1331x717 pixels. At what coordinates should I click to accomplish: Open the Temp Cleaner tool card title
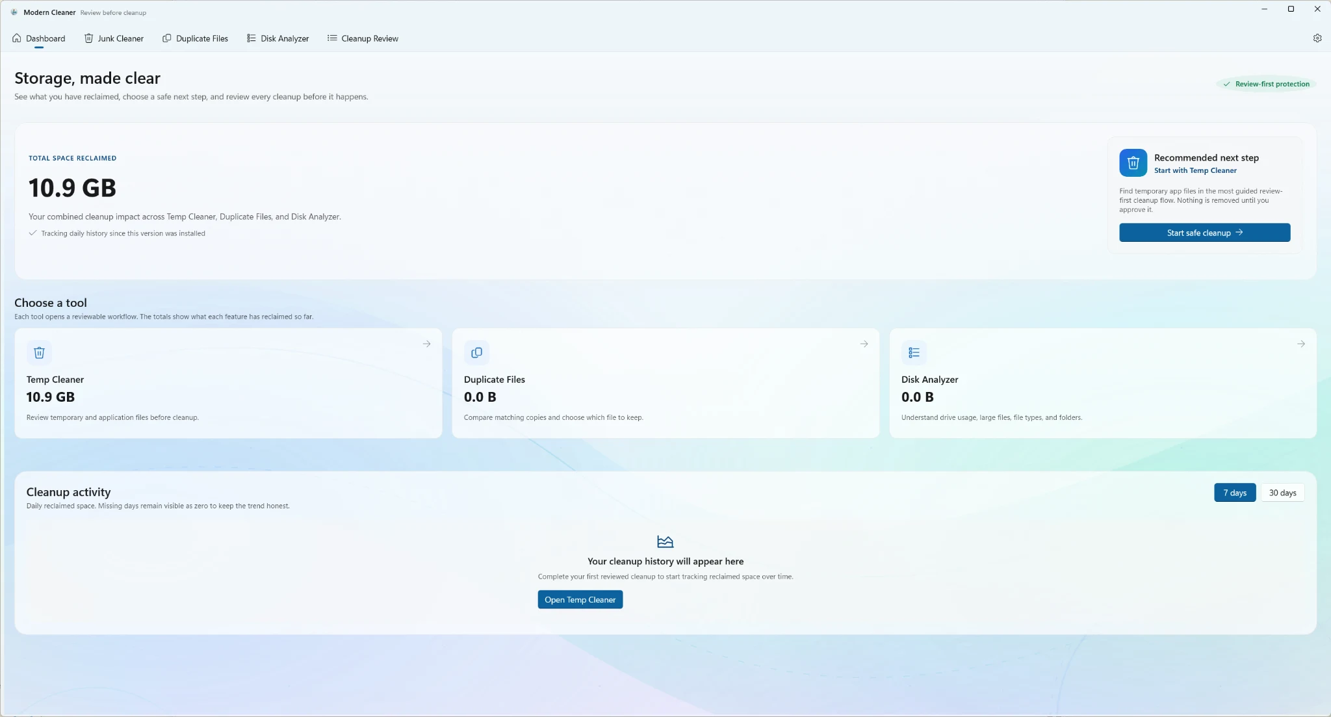(x=55, y=380)
